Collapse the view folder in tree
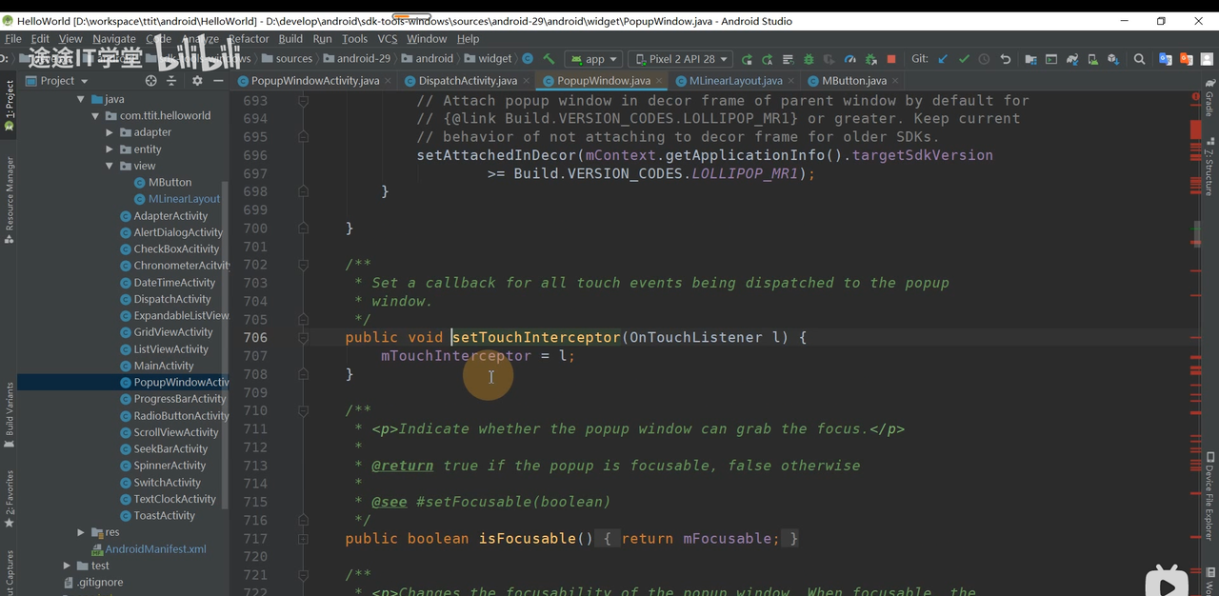The width and height of the screenshot is (1219, 596). pyautogui.click(x=110, y=166)
